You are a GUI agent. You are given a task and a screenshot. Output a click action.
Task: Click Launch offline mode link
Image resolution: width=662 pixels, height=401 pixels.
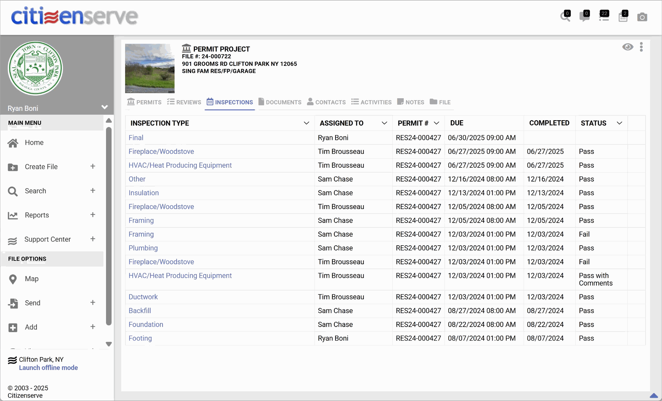(x=48, y=368)
